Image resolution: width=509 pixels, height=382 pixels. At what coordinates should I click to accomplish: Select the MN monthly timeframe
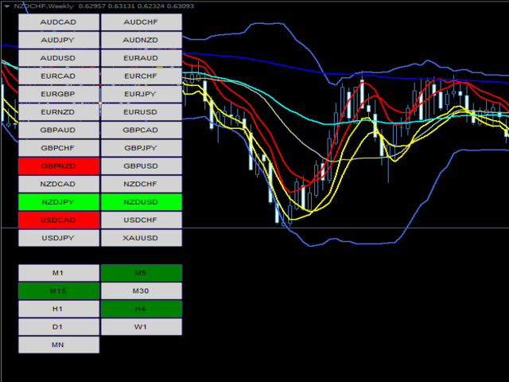pos(59,345)
